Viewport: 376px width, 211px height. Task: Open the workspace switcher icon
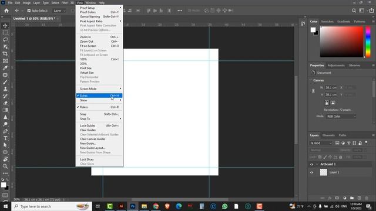pyautogui.click(x=362, y=11)
